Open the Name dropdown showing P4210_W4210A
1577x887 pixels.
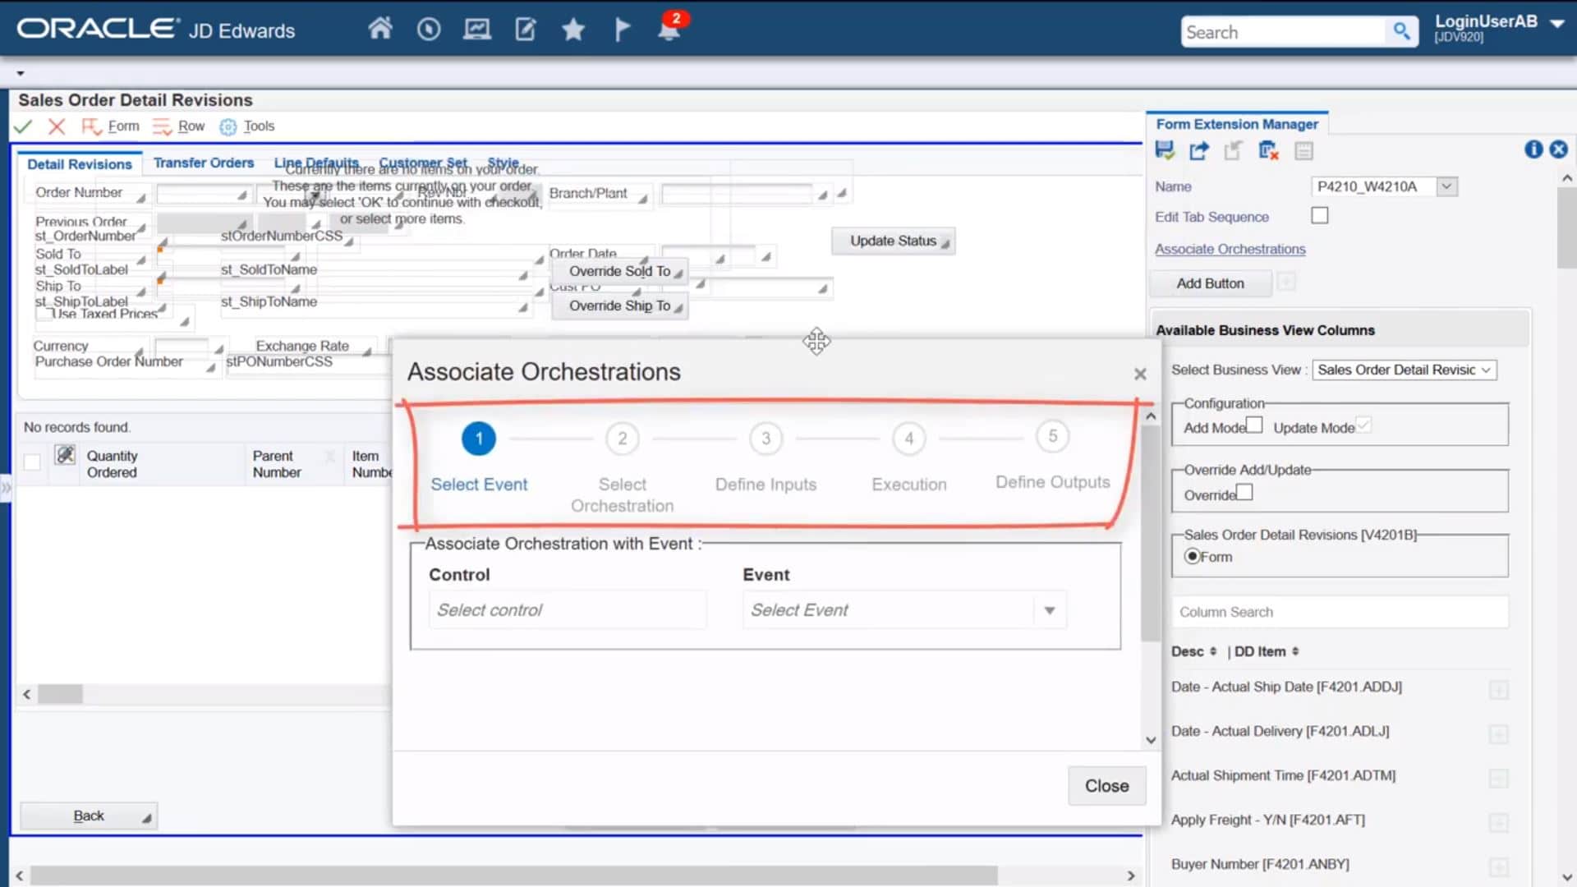point(1446,186)
